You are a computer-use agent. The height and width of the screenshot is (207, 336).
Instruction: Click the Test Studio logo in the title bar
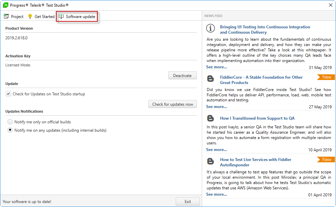point(6,5)
